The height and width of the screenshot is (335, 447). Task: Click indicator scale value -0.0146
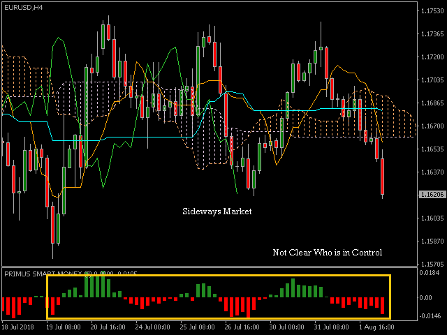pos(429,316)
